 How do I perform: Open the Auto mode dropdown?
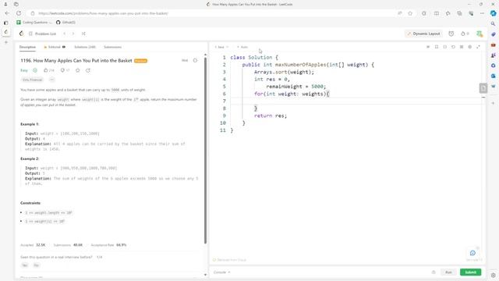(x=242, y=47)
